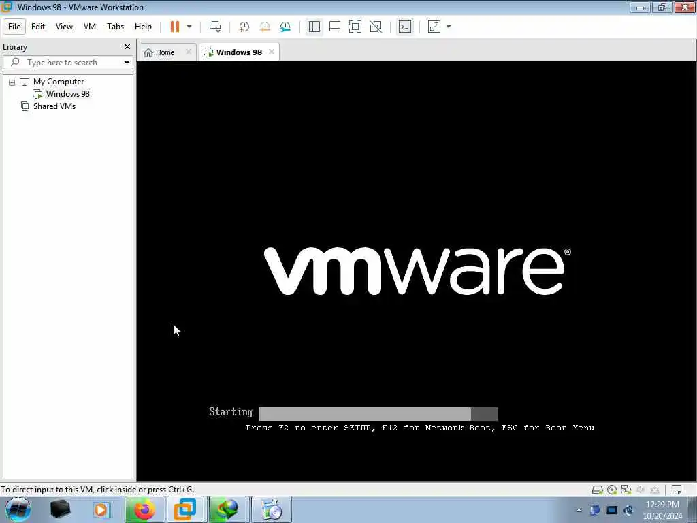The height and width of the screenshot is (523, 697).
Task: Open the File menu
Action: click(14, 27)
